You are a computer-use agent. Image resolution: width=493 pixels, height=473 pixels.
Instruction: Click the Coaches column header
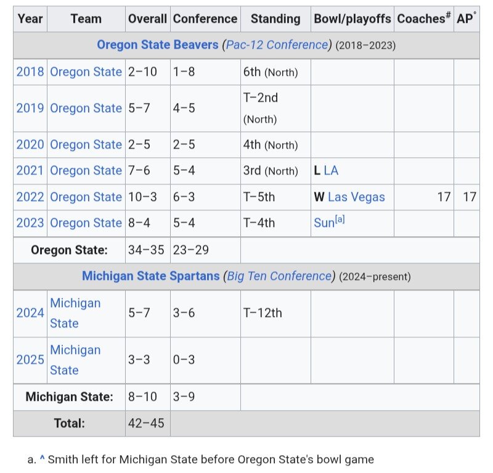423,19
